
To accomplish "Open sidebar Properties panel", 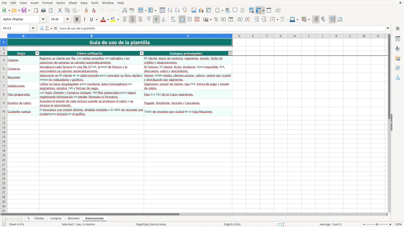I will pyautogui.click(x=398, y=39).
